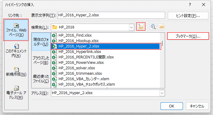Open the ブックマーク button
The image size is (213, 115).
(x=188, y=36)
